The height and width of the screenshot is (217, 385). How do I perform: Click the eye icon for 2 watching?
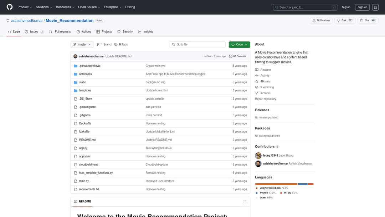[x=257, y=87]
